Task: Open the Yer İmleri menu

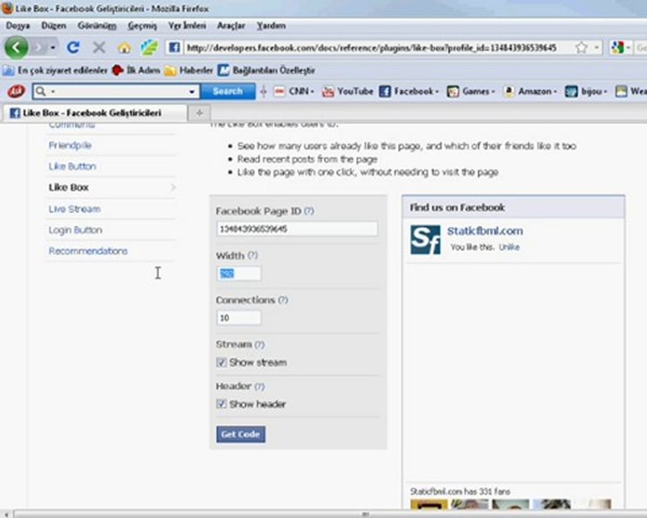Action: 187,26
